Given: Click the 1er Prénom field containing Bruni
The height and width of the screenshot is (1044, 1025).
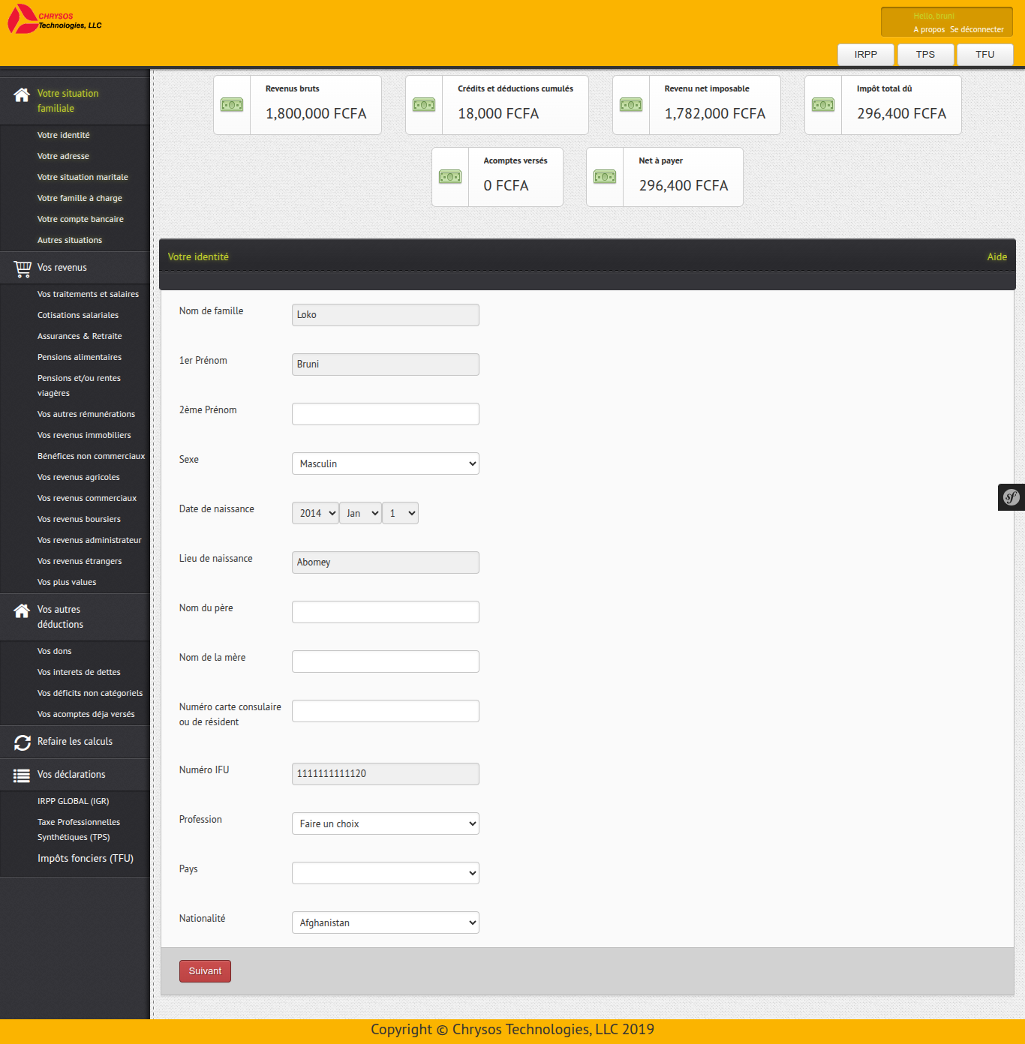Looking at the screenshot, I should (x=386, y=364).
